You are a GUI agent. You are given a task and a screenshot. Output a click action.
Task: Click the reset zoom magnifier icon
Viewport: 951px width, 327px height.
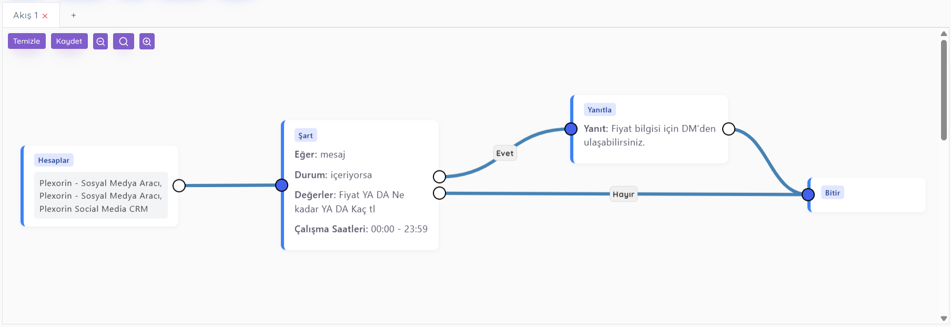point(124,42)
